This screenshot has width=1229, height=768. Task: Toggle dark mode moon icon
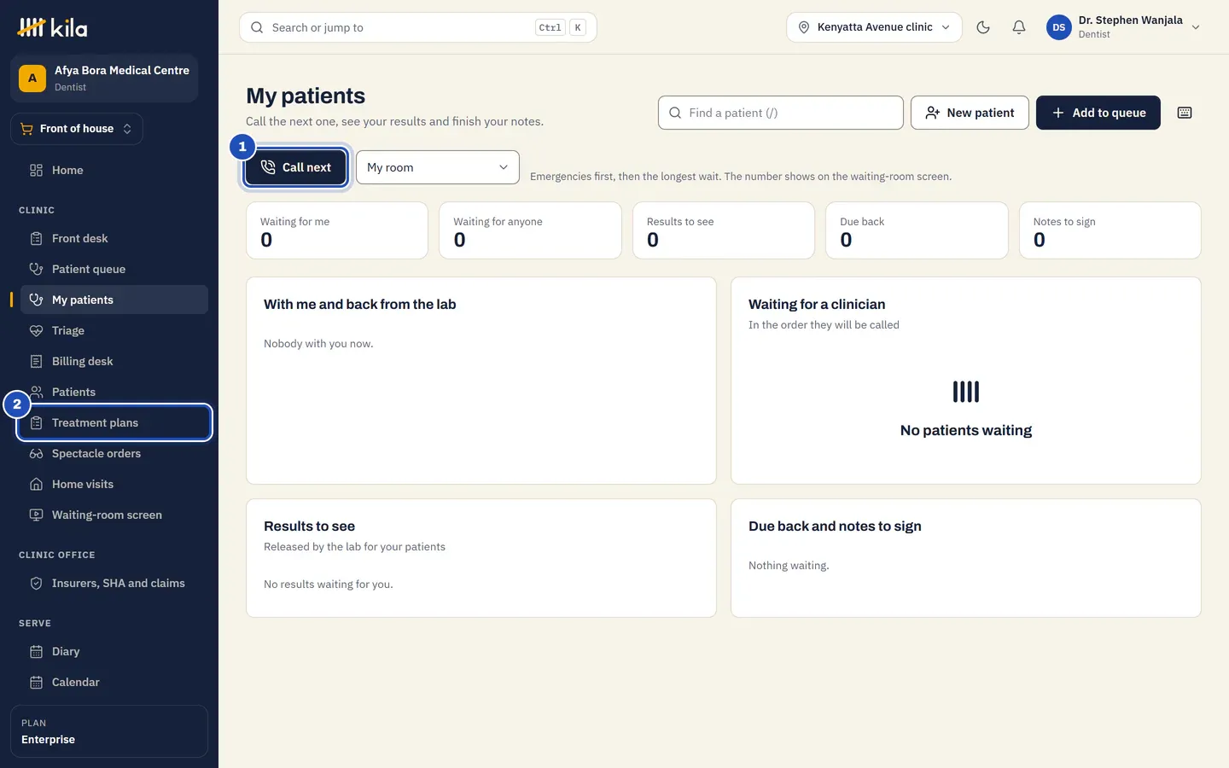click(983, 27)
